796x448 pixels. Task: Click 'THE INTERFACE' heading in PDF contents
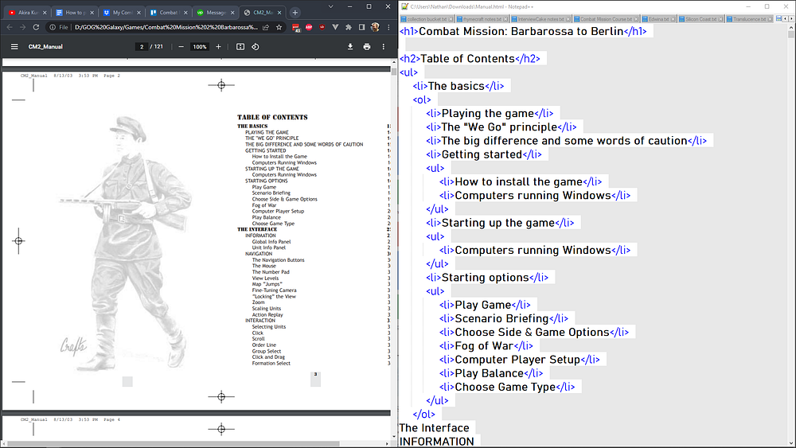pyautogui.click(x=257, y=229)
